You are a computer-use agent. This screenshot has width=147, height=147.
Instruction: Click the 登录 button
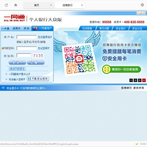pos(17,62)
